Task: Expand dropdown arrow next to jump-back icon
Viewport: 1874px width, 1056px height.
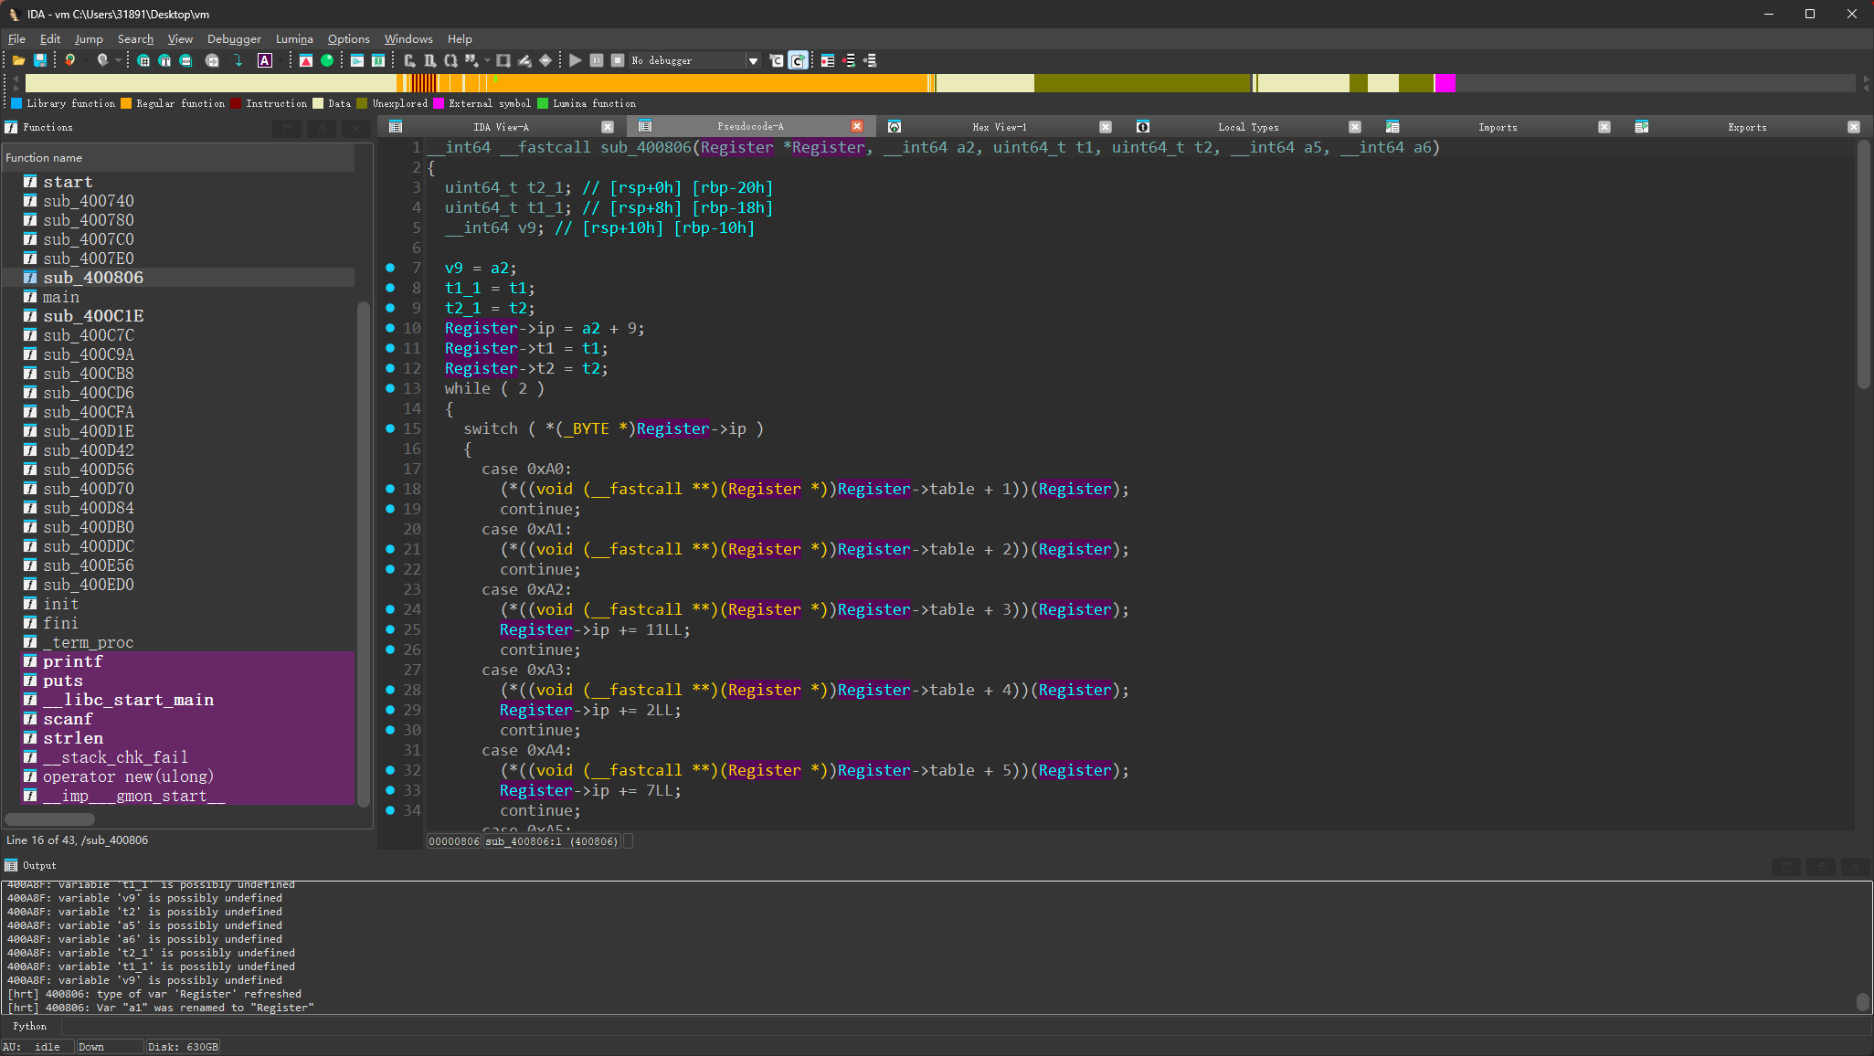Action: pos(87,60)
